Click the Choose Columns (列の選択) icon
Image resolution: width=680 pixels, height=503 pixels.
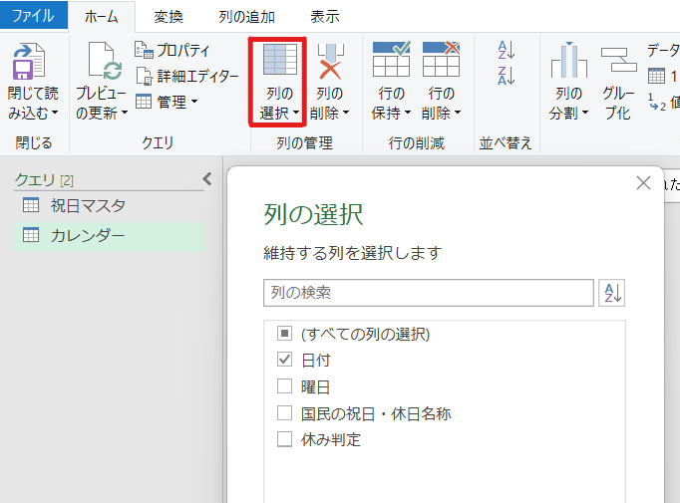(x=276, y=62)
